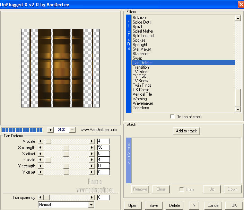This screenshot has width=244, height=210.
Task: Click the filter list scrollbar thumb
Action: tap(238, 97)
